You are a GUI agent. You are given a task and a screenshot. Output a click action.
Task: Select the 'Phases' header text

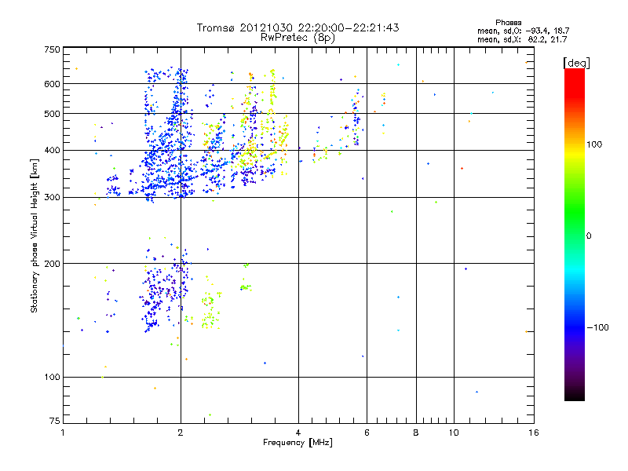(x=508, y=23)
